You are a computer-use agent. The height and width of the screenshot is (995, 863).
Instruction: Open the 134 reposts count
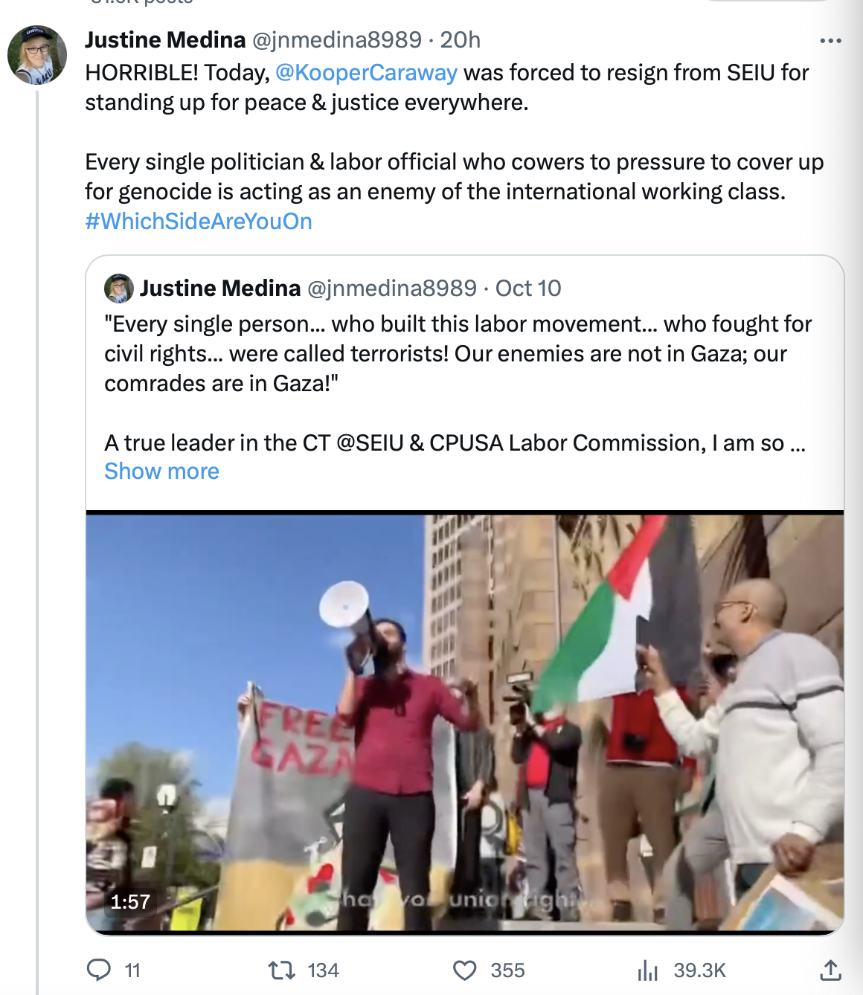(x=323, y=970)
